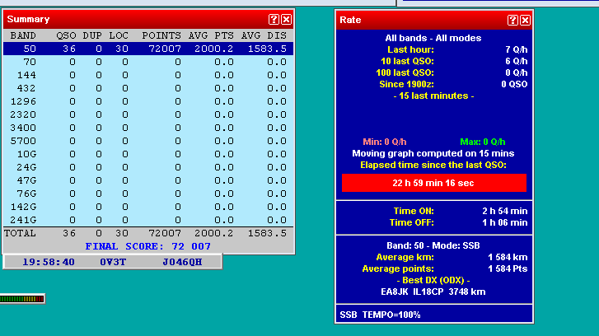Click the 15 last minutes label
This screenshot has width=599, height=336.
click(x=433, y=96)
